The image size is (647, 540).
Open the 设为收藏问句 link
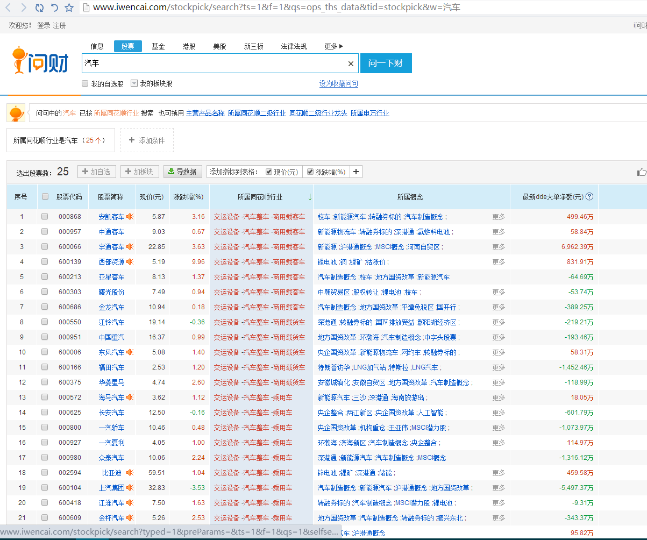point(339,84)
